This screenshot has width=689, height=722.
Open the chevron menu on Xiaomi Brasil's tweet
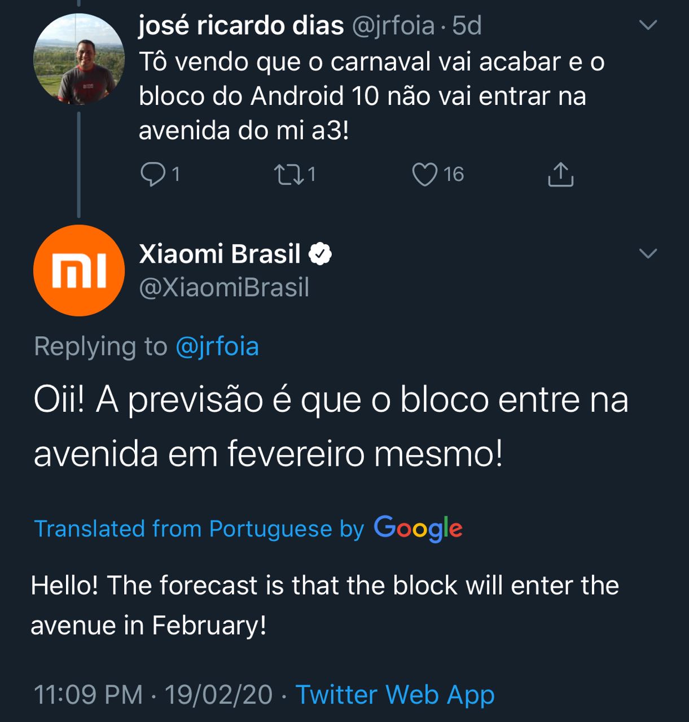pyautogui.click(x=648, y=253)
